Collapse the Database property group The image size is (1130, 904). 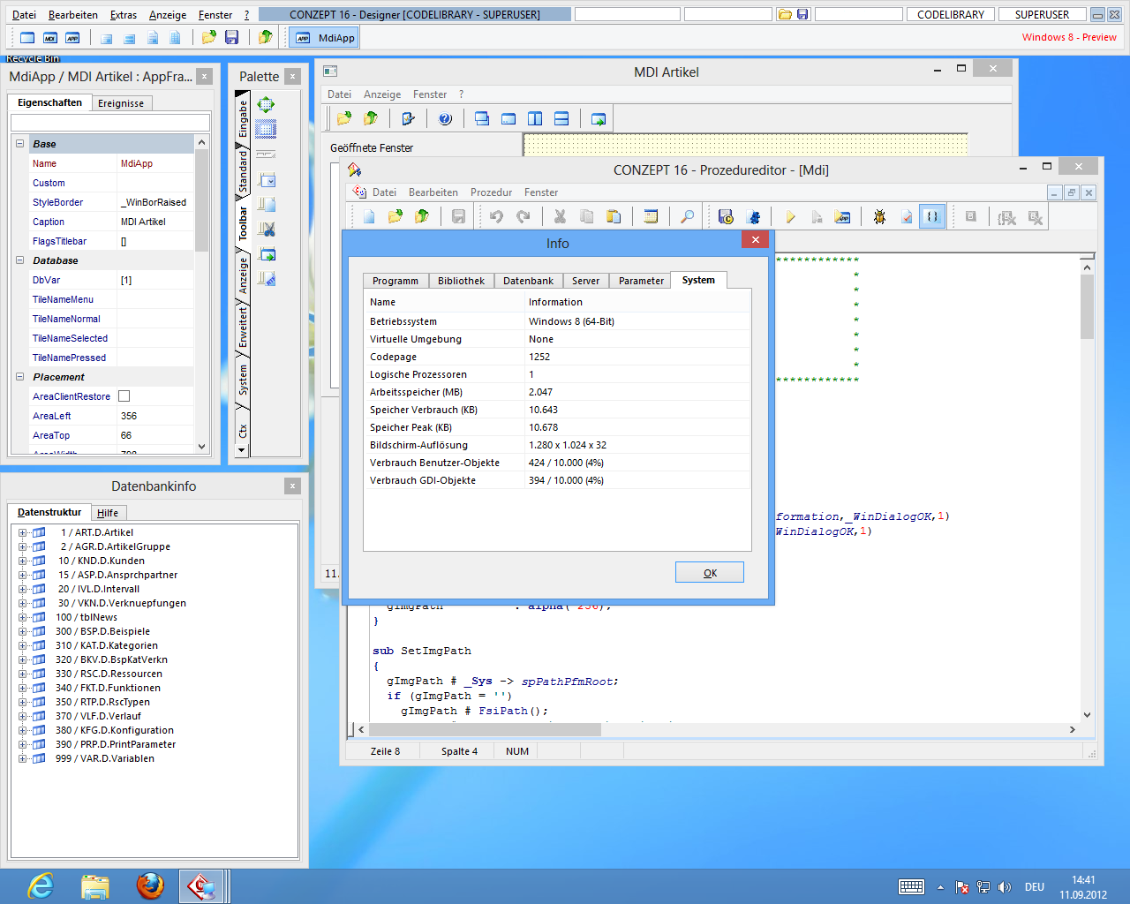[x=20, y=260]
